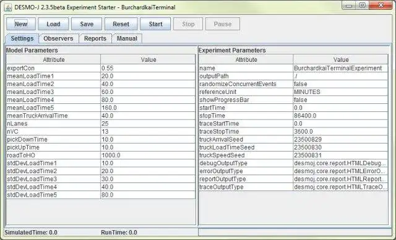Edit showProgressBar value false

tap(341, 100)
